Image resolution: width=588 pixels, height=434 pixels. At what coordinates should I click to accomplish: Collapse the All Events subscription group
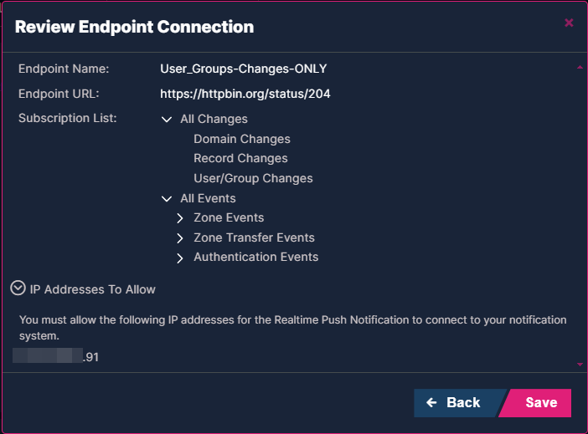[167, 199]
